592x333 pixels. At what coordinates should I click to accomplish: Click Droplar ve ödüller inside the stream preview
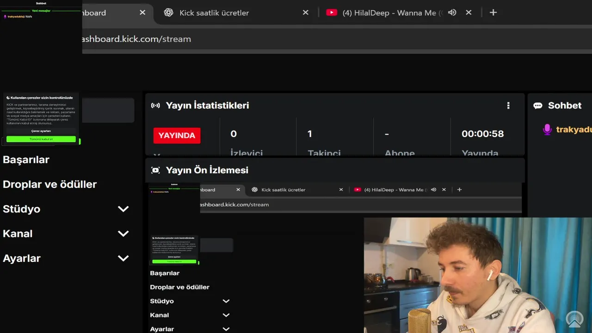179,287
